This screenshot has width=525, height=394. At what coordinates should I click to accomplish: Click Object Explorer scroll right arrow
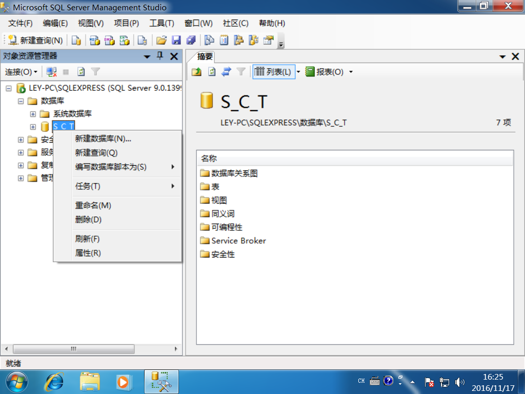tap(176, 349)
